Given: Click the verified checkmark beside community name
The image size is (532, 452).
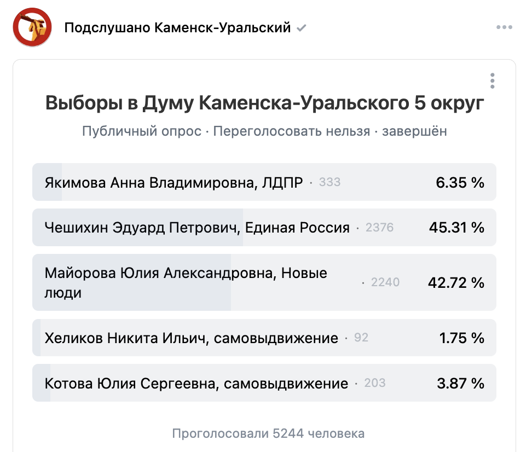Looking at the screenshot, I should 301,28.
